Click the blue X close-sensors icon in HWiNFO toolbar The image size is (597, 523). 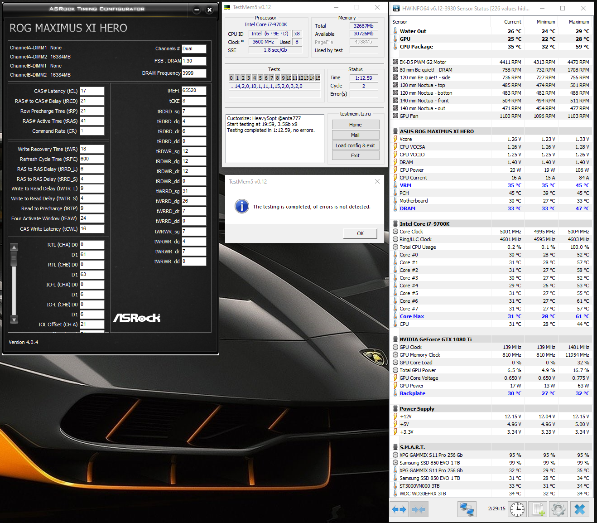(x=580, y=509)
